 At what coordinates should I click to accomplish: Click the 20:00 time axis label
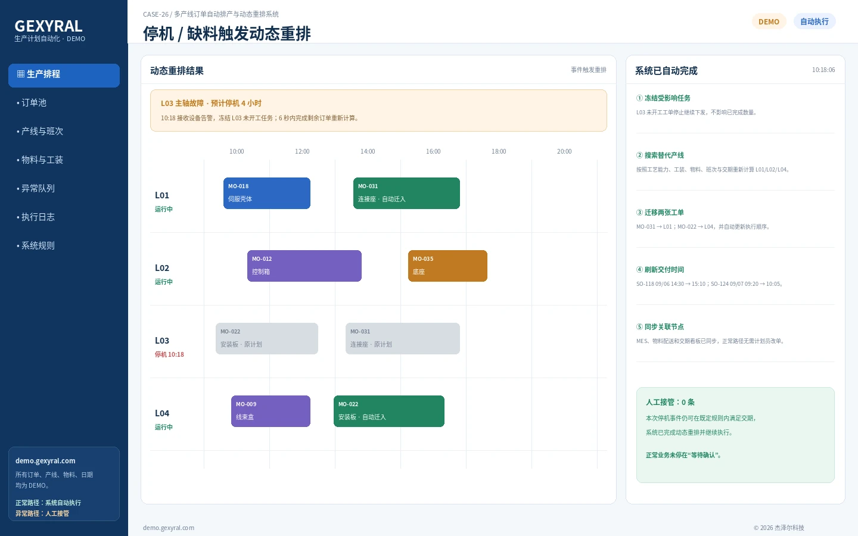pyautogui.click(x=564, y=151)
